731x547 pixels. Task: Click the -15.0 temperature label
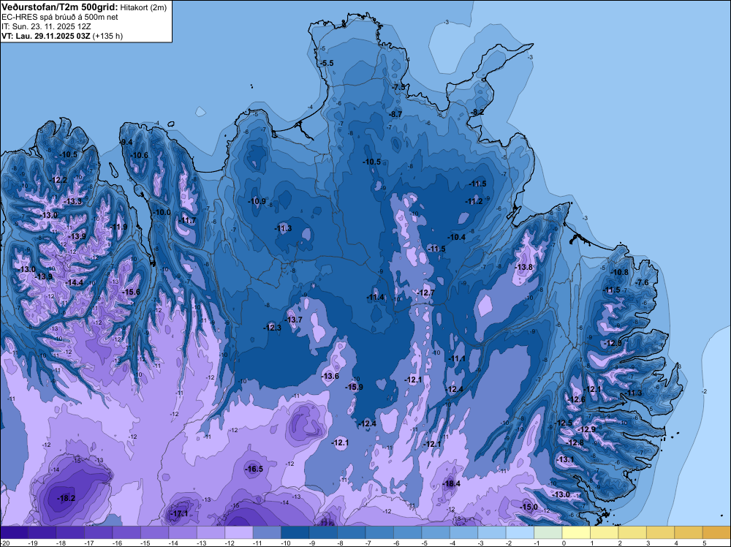pyautogui.click(x=529, y=507)
